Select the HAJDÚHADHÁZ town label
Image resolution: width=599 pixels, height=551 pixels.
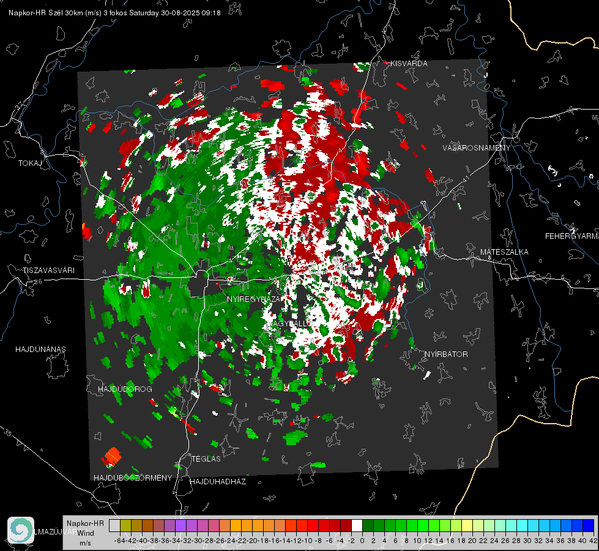coord(218,482)
